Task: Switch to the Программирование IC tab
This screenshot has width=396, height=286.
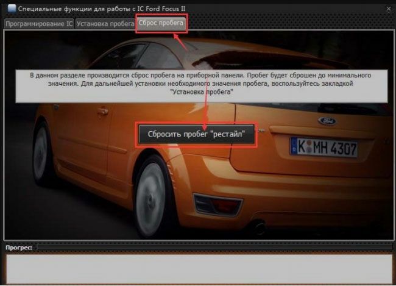Action: (39, 24)
